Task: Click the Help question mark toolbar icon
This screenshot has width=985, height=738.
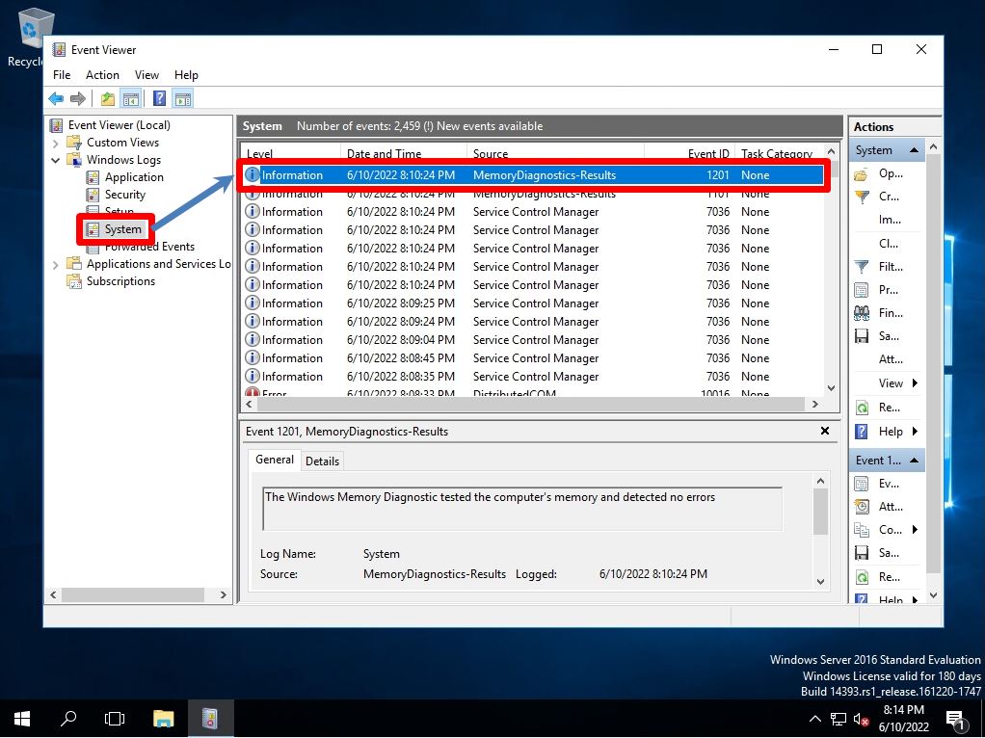Action: tap(158, 97)
